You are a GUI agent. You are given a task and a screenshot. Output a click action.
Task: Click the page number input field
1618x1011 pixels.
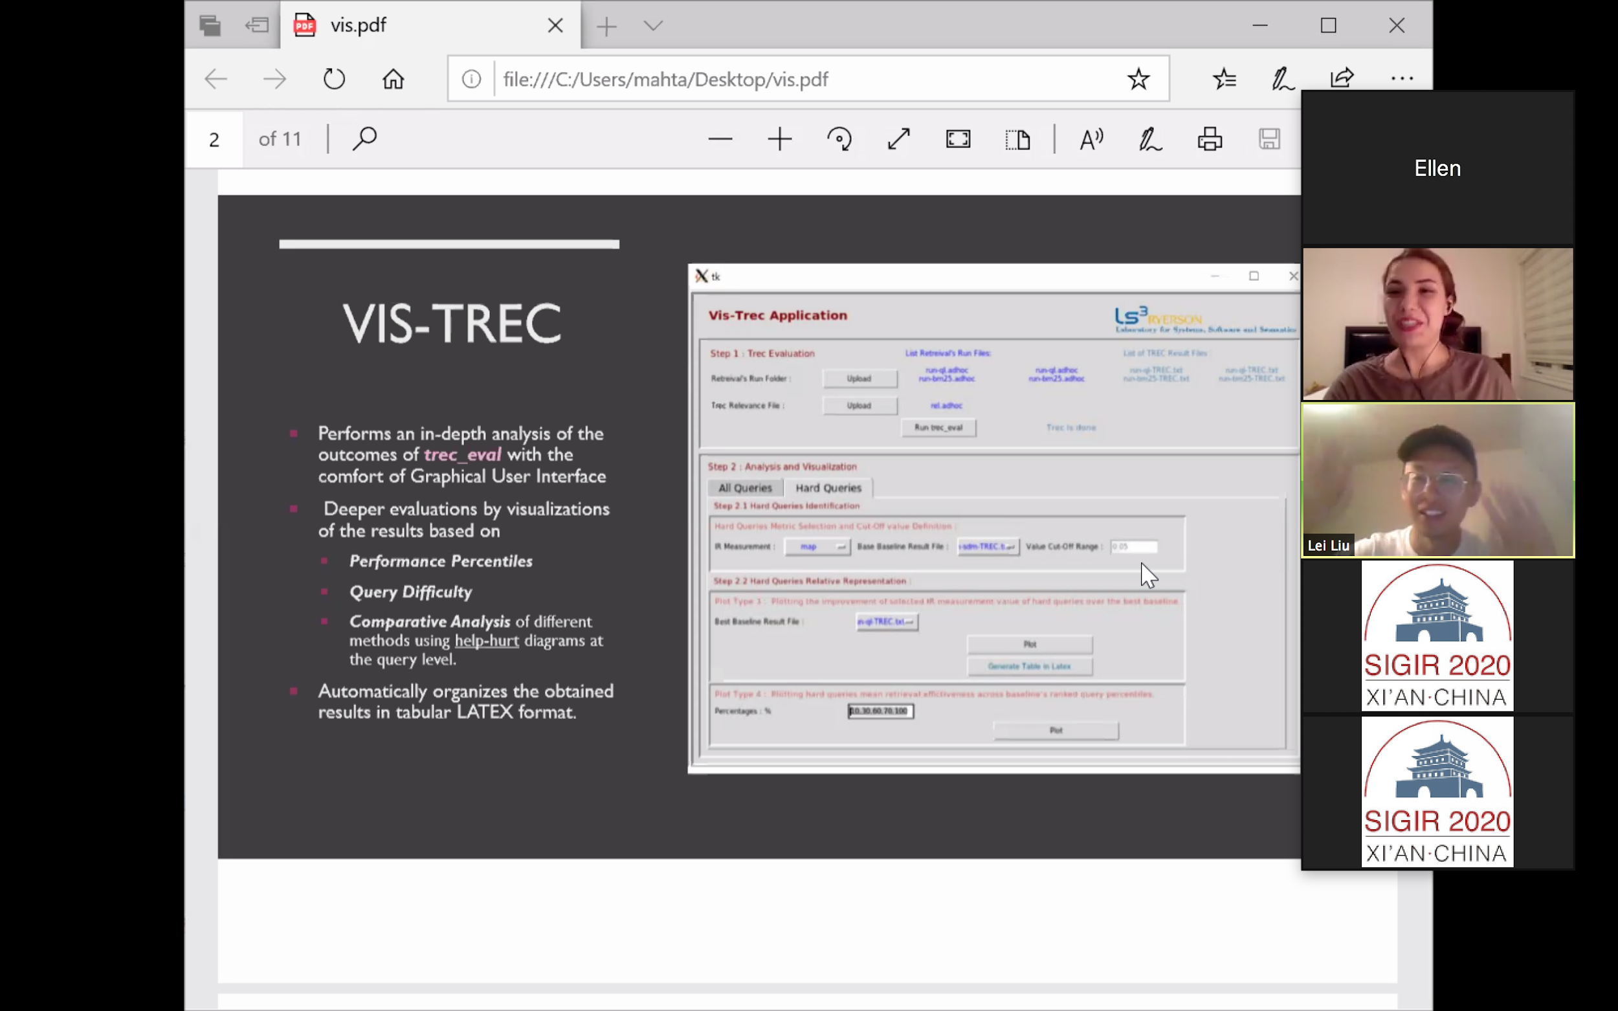click(x=214, y=139)
